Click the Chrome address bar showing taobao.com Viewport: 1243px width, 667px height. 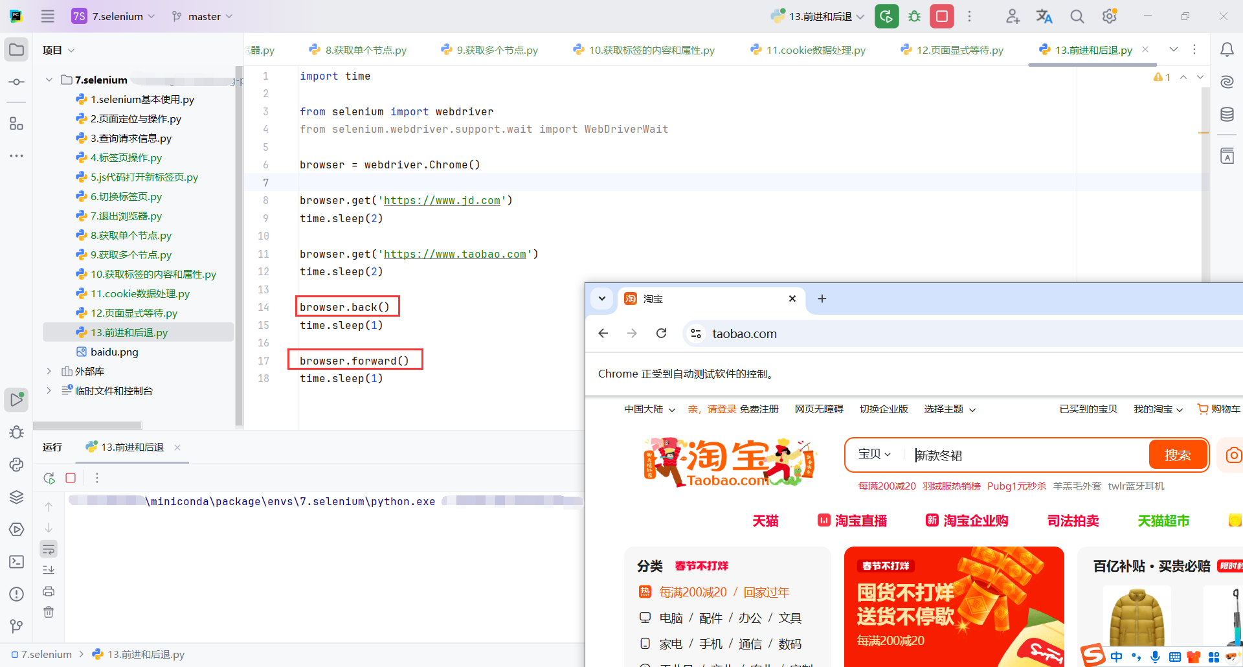pos(745,333)
